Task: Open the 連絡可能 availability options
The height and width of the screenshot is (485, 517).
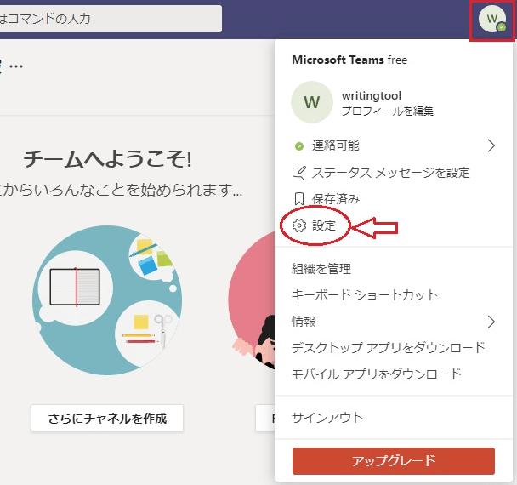Action: point(335,146)
